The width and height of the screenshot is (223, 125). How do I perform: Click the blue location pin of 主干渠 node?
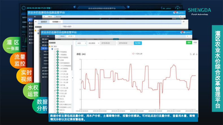pyautogui.click(x=52, y=49)
